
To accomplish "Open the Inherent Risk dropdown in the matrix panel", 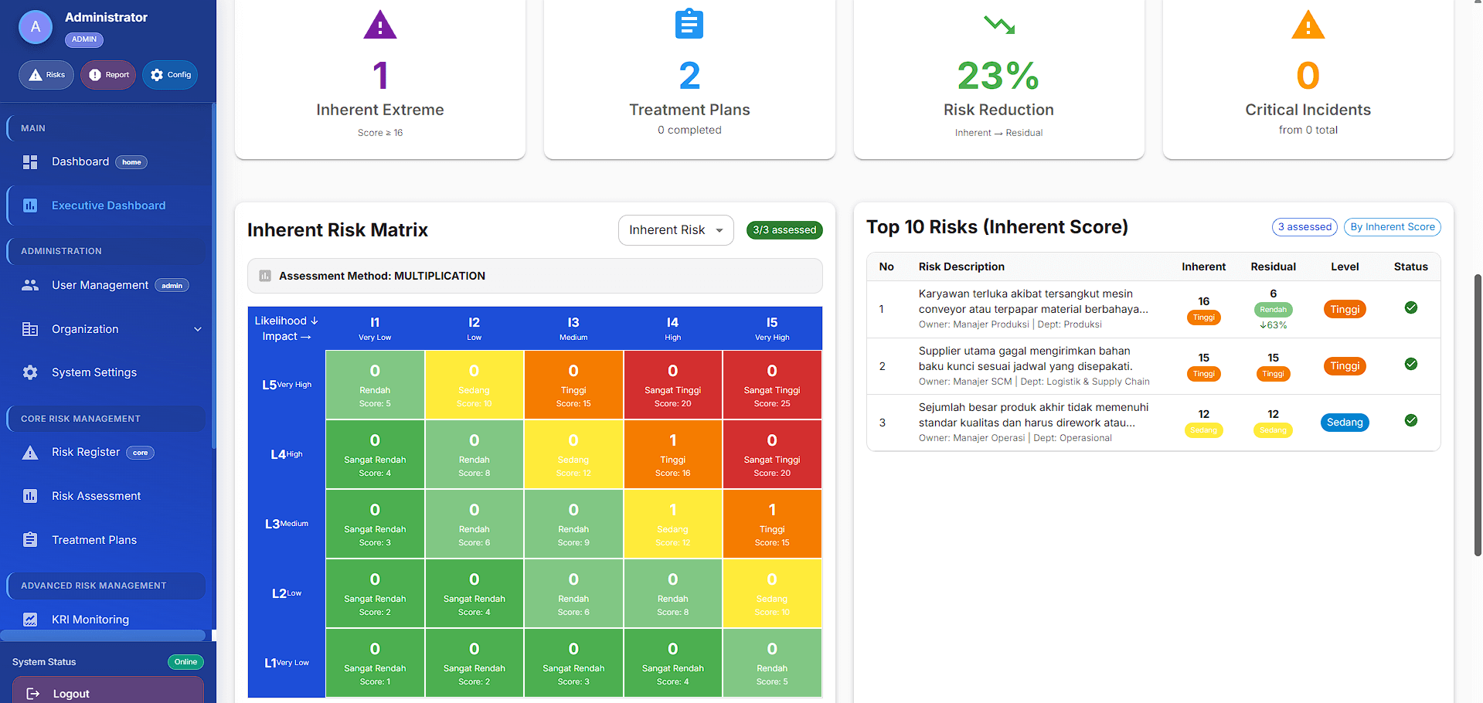I will [675, 229].
